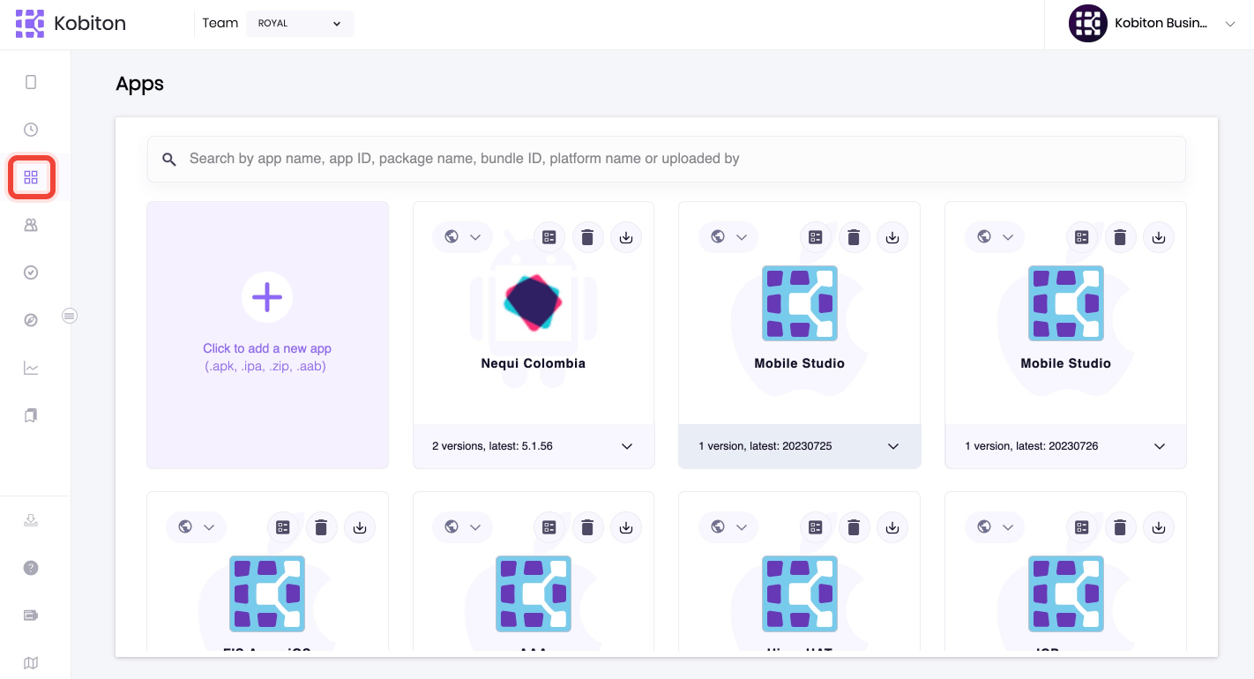Expand the version list reading latest: 20230726
This screenshot has width=1254, height=679.
click(1065, 446)
